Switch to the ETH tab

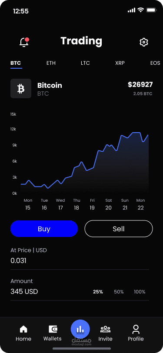tap(51, 63)
